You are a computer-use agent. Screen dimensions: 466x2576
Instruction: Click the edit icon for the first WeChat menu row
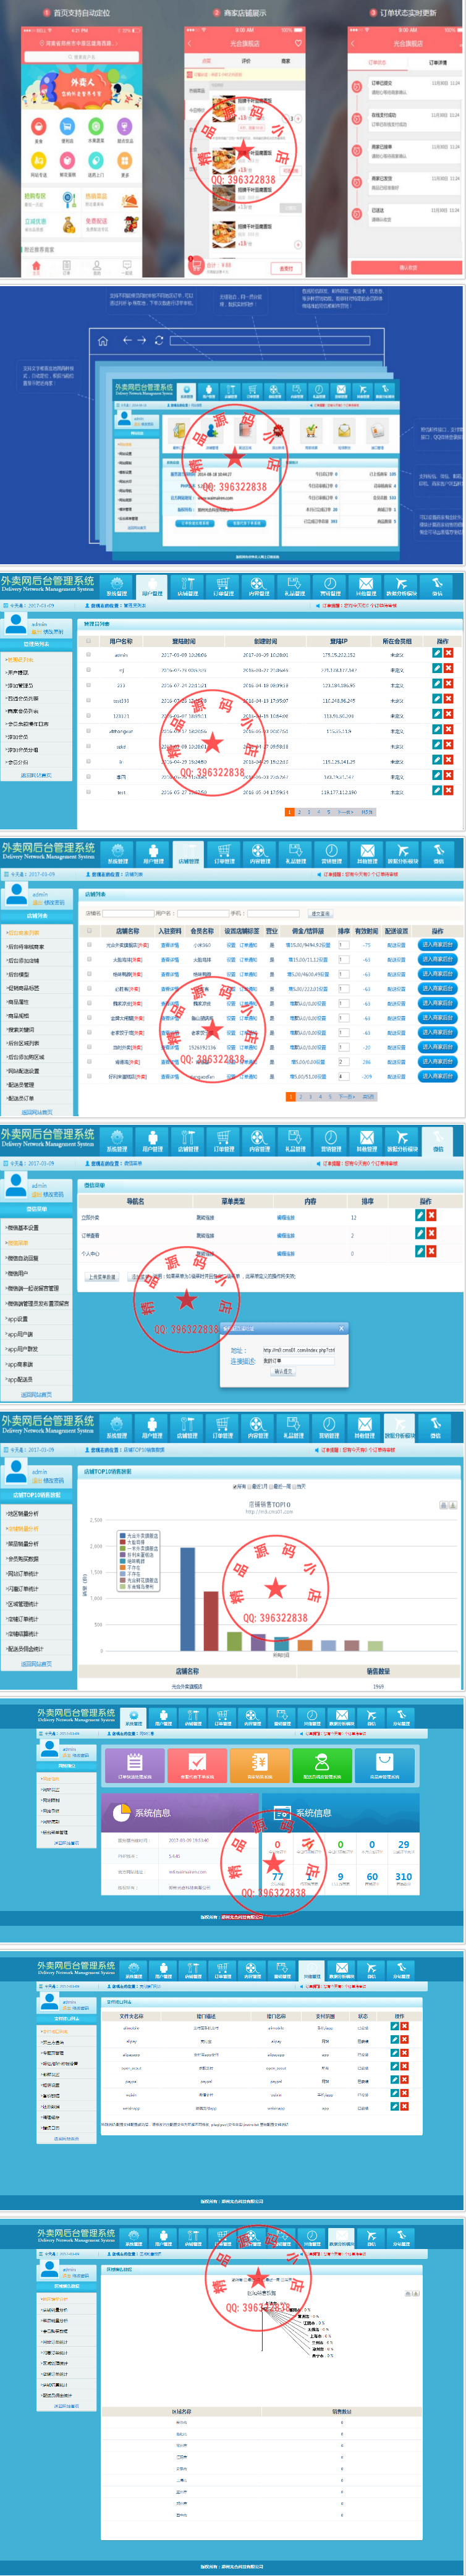point(419,1216)
